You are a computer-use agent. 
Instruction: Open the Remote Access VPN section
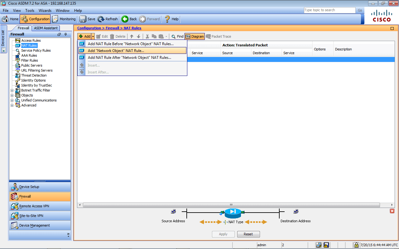point(40,206)
